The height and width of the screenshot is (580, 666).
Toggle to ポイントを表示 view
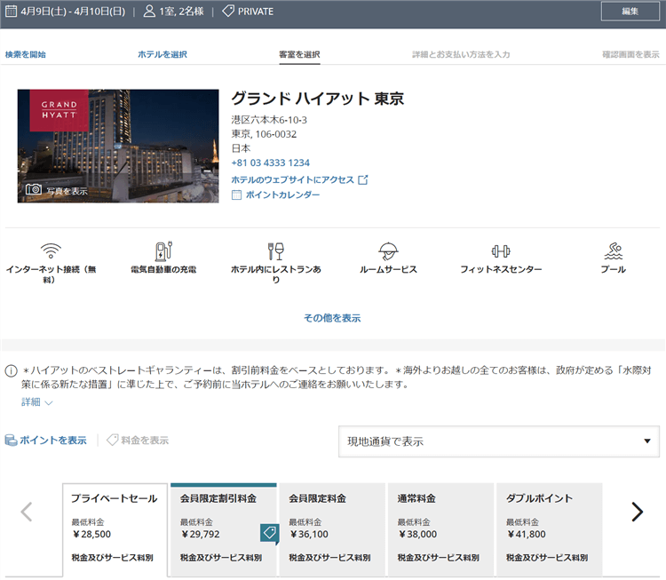tap(46, 441)
